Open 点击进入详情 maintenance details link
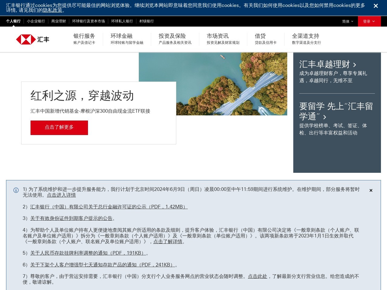The height and width of the screenshot is (290, 387). [x=61, y=195]
